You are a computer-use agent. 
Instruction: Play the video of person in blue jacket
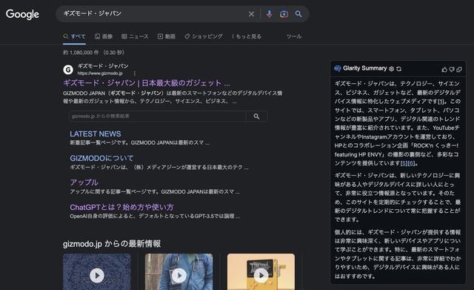pyautogui.click(x=179, y=275)
